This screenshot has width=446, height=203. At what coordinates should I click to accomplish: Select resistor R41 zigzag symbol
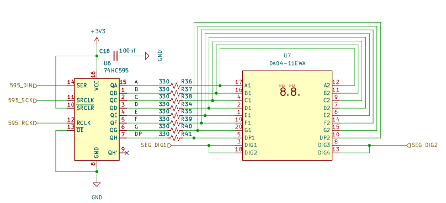(x=176, y=138)
